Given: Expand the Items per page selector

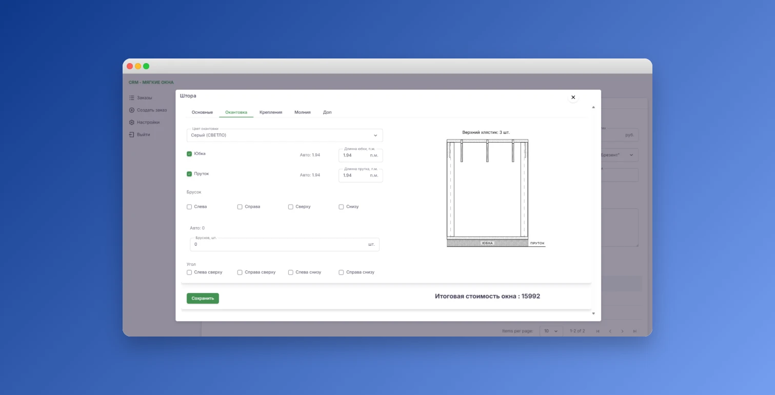Looking at the screenshot, I should coord(551,331).
